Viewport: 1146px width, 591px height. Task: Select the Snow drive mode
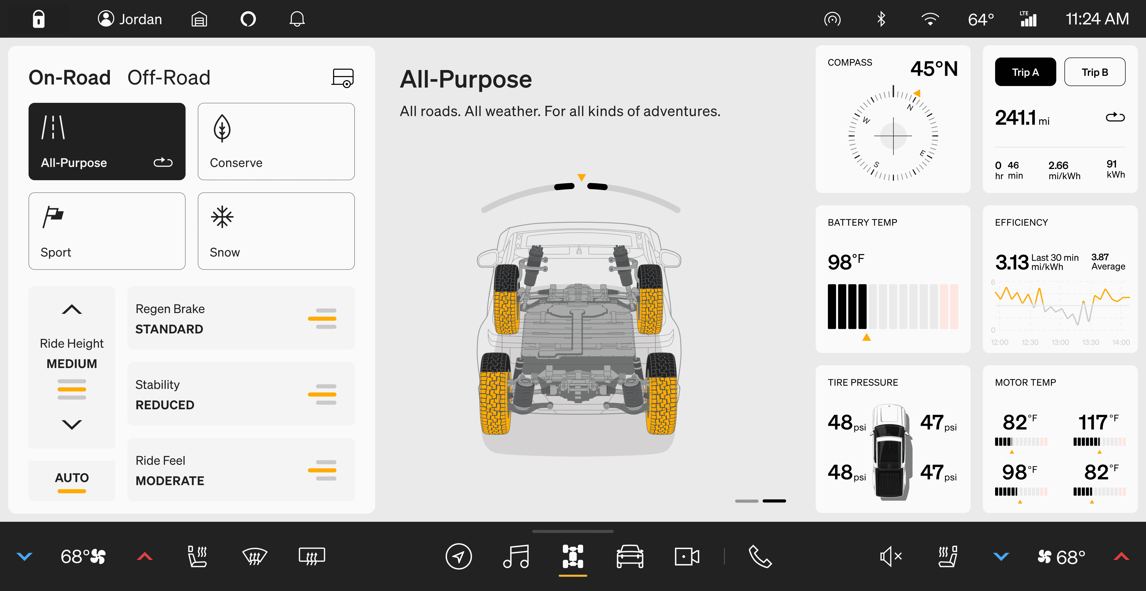276,231
